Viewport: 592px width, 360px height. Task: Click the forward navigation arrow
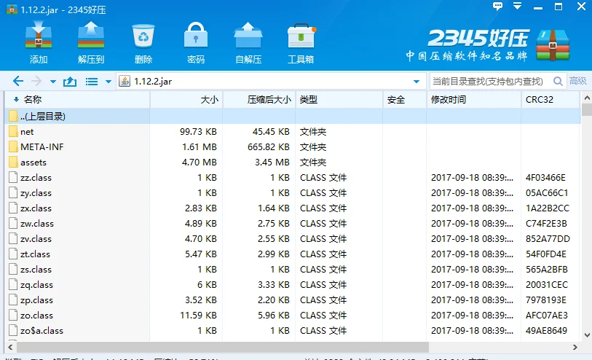click(x=36, y=81)
